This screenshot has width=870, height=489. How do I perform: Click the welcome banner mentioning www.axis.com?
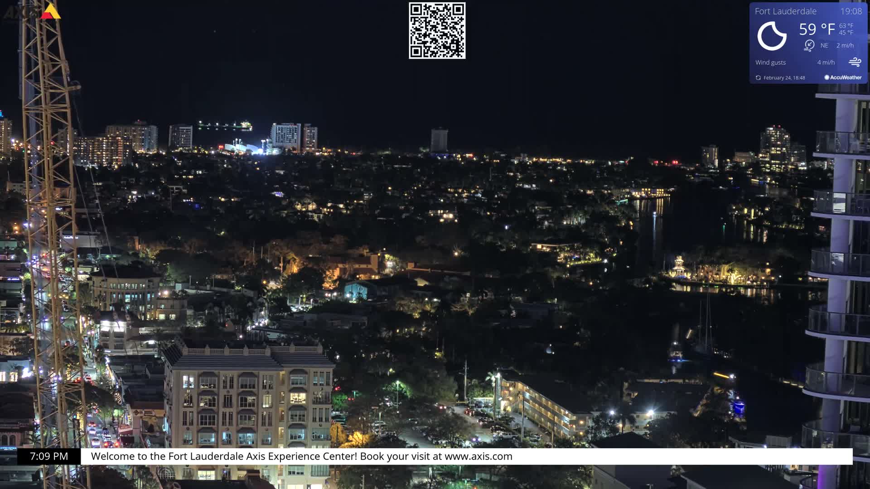tap(467, 456)
